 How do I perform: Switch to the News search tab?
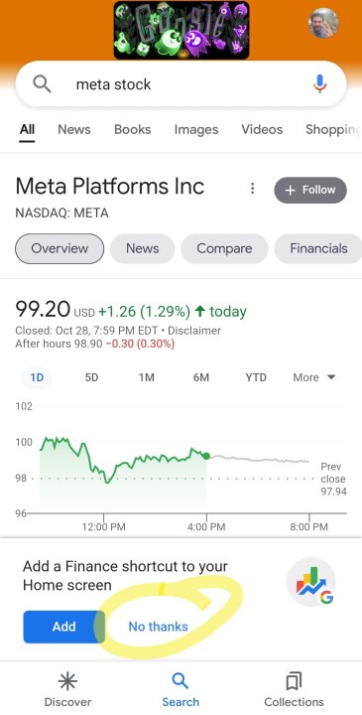[x=74, y=129]
